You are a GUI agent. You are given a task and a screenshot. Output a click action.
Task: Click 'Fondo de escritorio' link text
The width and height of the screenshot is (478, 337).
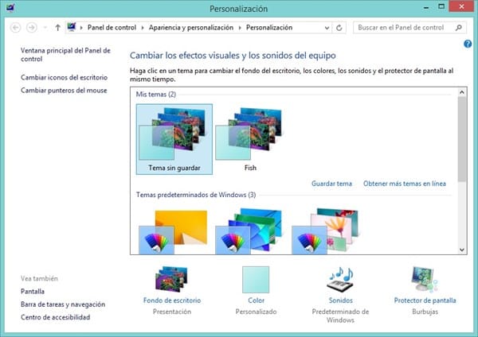[x=172, y=300]
